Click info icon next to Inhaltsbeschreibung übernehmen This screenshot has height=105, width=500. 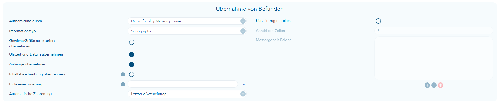click(123, 74)
